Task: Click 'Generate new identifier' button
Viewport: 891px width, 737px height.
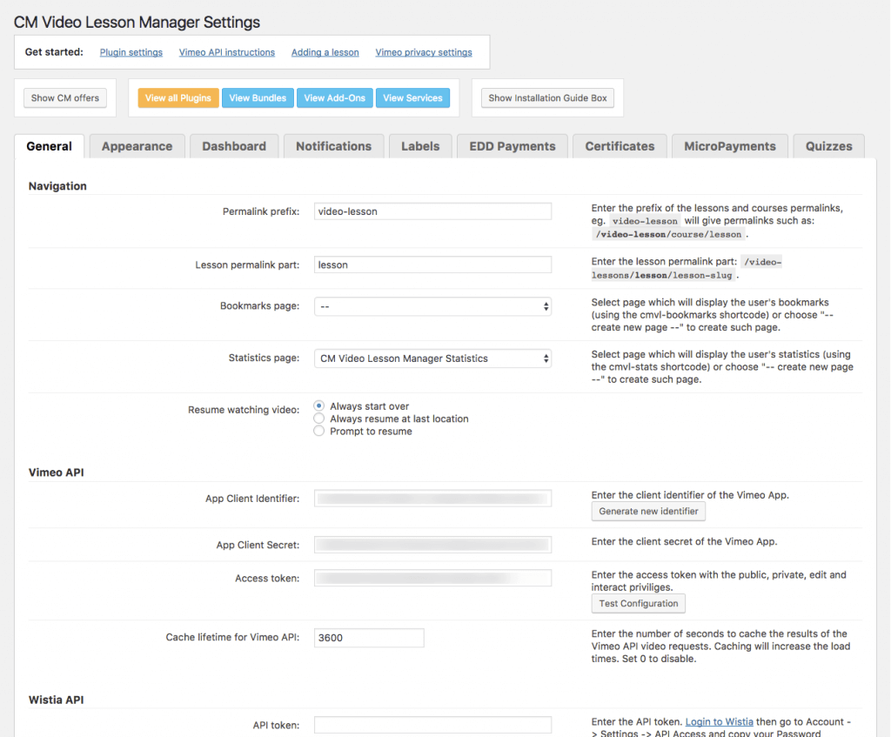Action: (648, 512)
